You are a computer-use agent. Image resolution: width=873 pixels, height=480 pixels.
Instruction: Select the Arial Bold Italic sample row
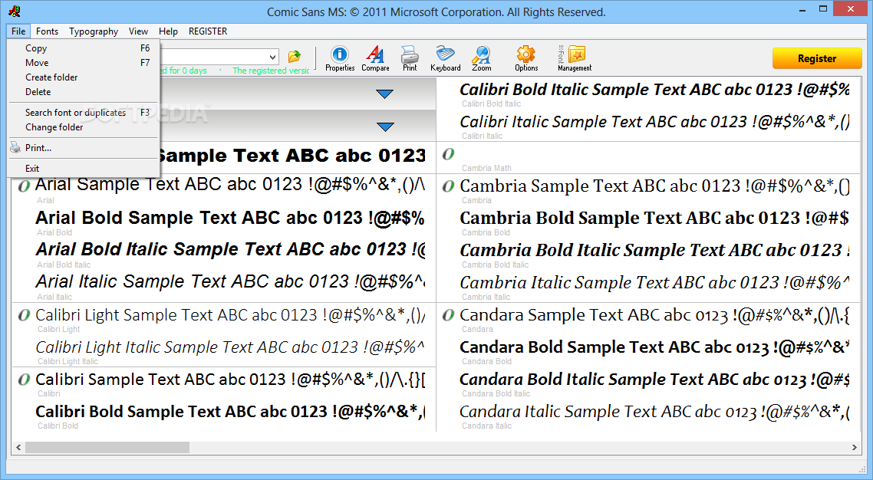(230, 254)
